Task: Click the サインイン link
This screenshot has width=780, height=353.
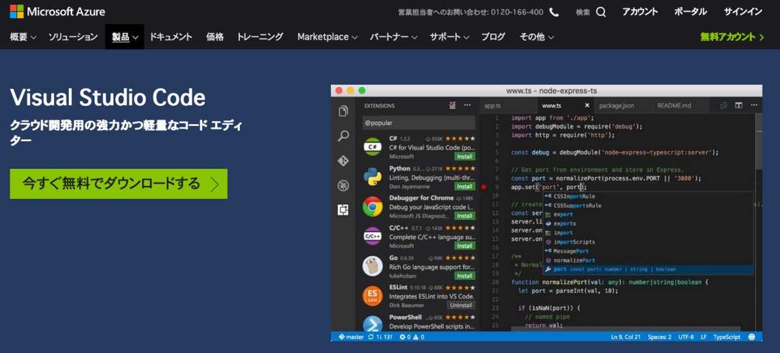Action: coord(743,12)
